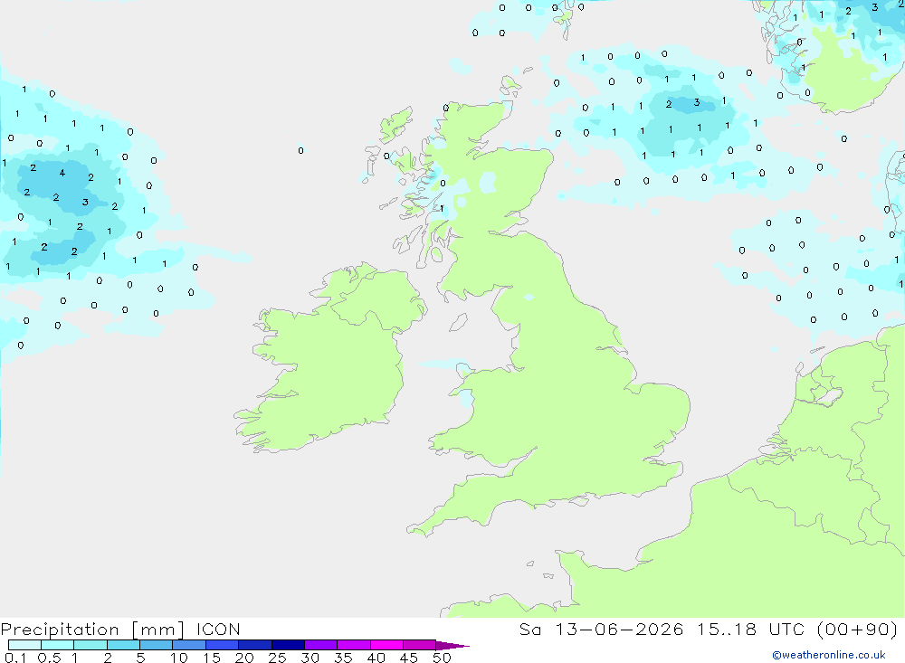Image resolution: width=905 pixels, height=663 pixels.
Task: Click the "ICON" model name label
Action: (x=218, y=629)
